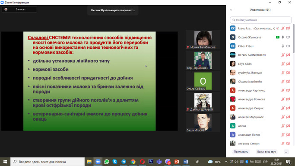295x166 pixels.
Task: Click the Пригласить button
Action: (241, 152)
